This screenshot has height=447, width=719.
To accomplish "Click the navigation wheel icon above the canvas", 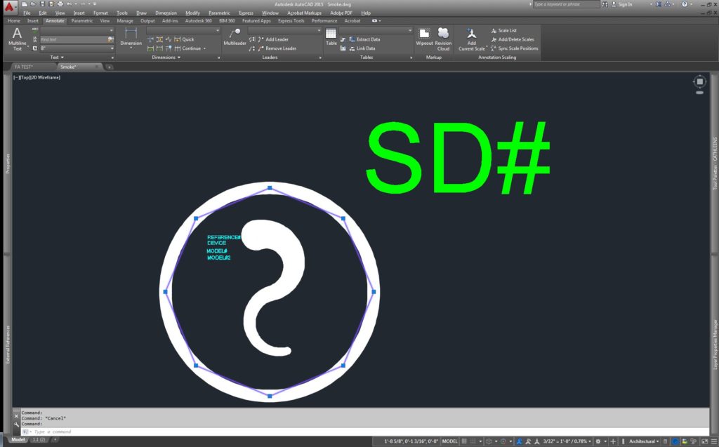I will tap(699, 81).
